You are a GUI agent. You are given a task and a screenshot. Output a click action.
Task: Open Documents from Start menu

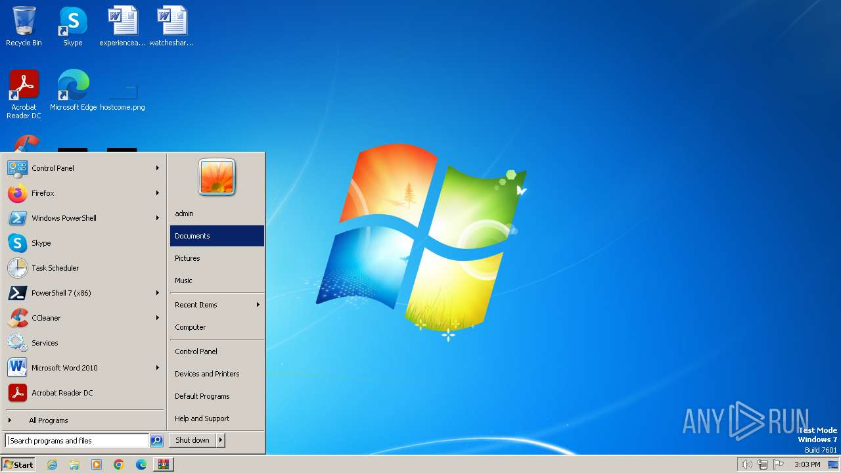(217, 236)
